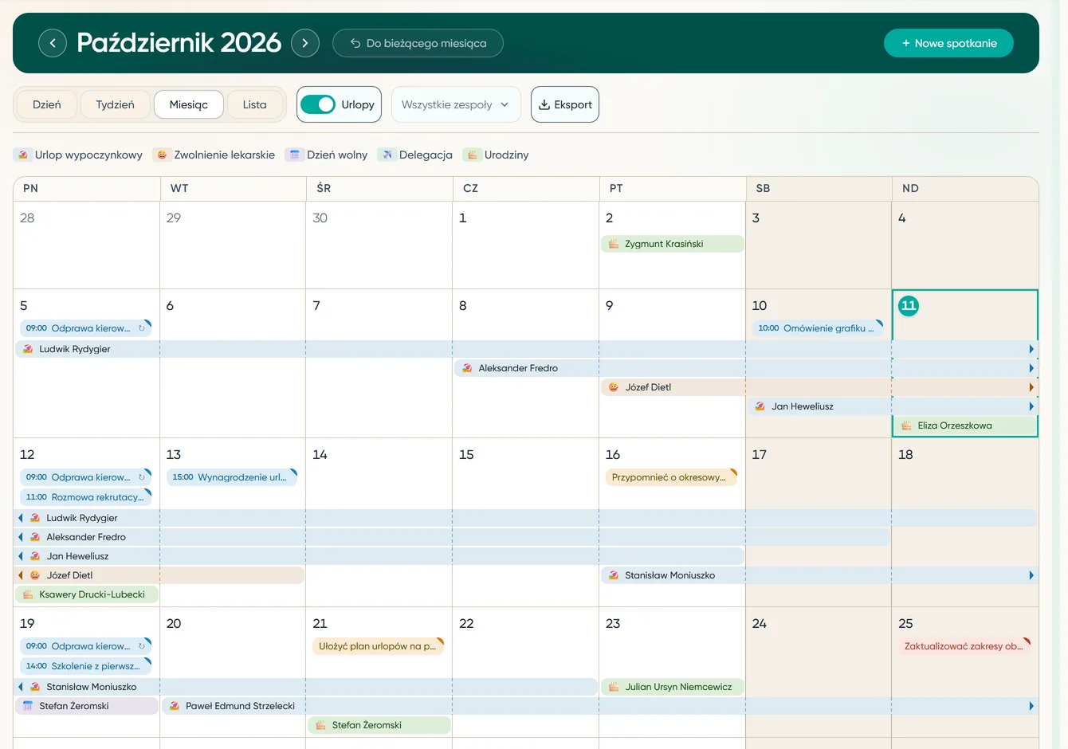This screenshot has width=1068, height=749.
Task: Go to previous month arrow
Action: click(x=53, y=43)
